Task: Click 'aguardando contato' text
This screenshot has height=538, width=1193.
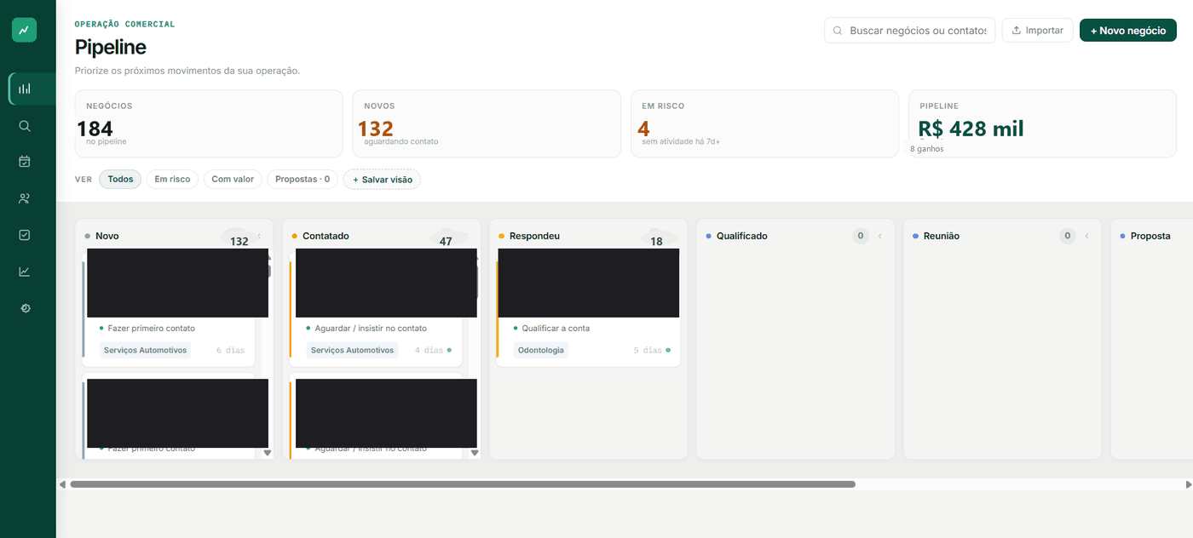Action: point(401,141)
